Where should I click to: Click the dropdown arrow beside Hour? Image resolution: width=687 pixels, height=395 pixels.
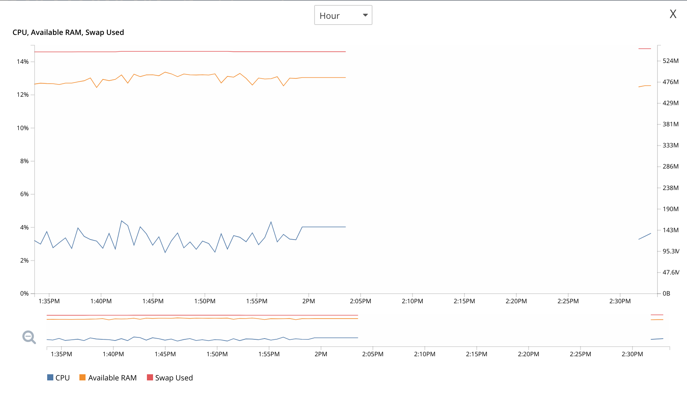tap(365, 15)
